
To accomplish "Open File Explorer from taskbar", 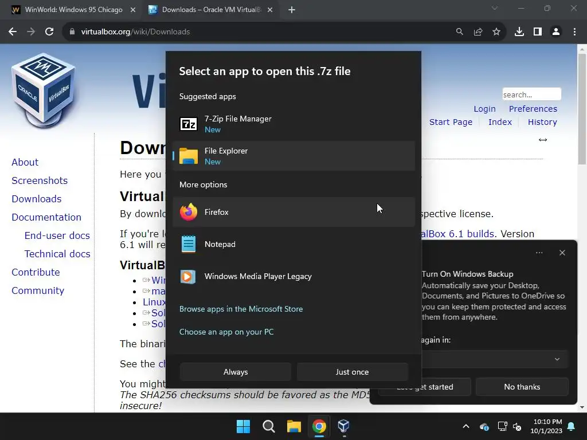I will 294,426.
